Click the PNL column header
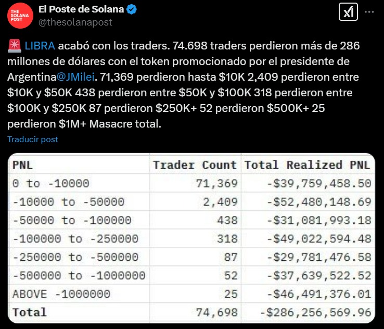The width and height of the screenshot is (384, 329). (22, 165)
